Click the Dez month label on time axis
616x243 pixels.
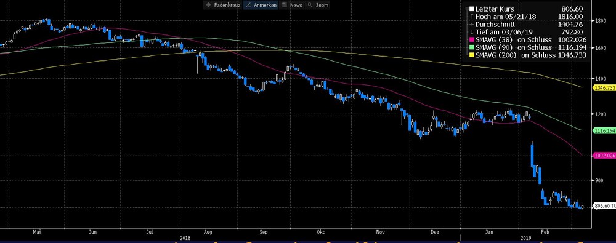[x=435, y=233]
